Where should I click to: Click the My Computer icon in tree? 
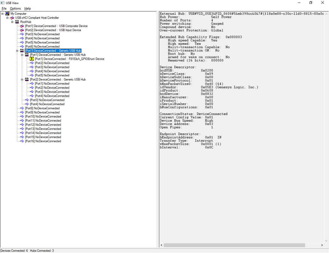[x=7, y=13]
